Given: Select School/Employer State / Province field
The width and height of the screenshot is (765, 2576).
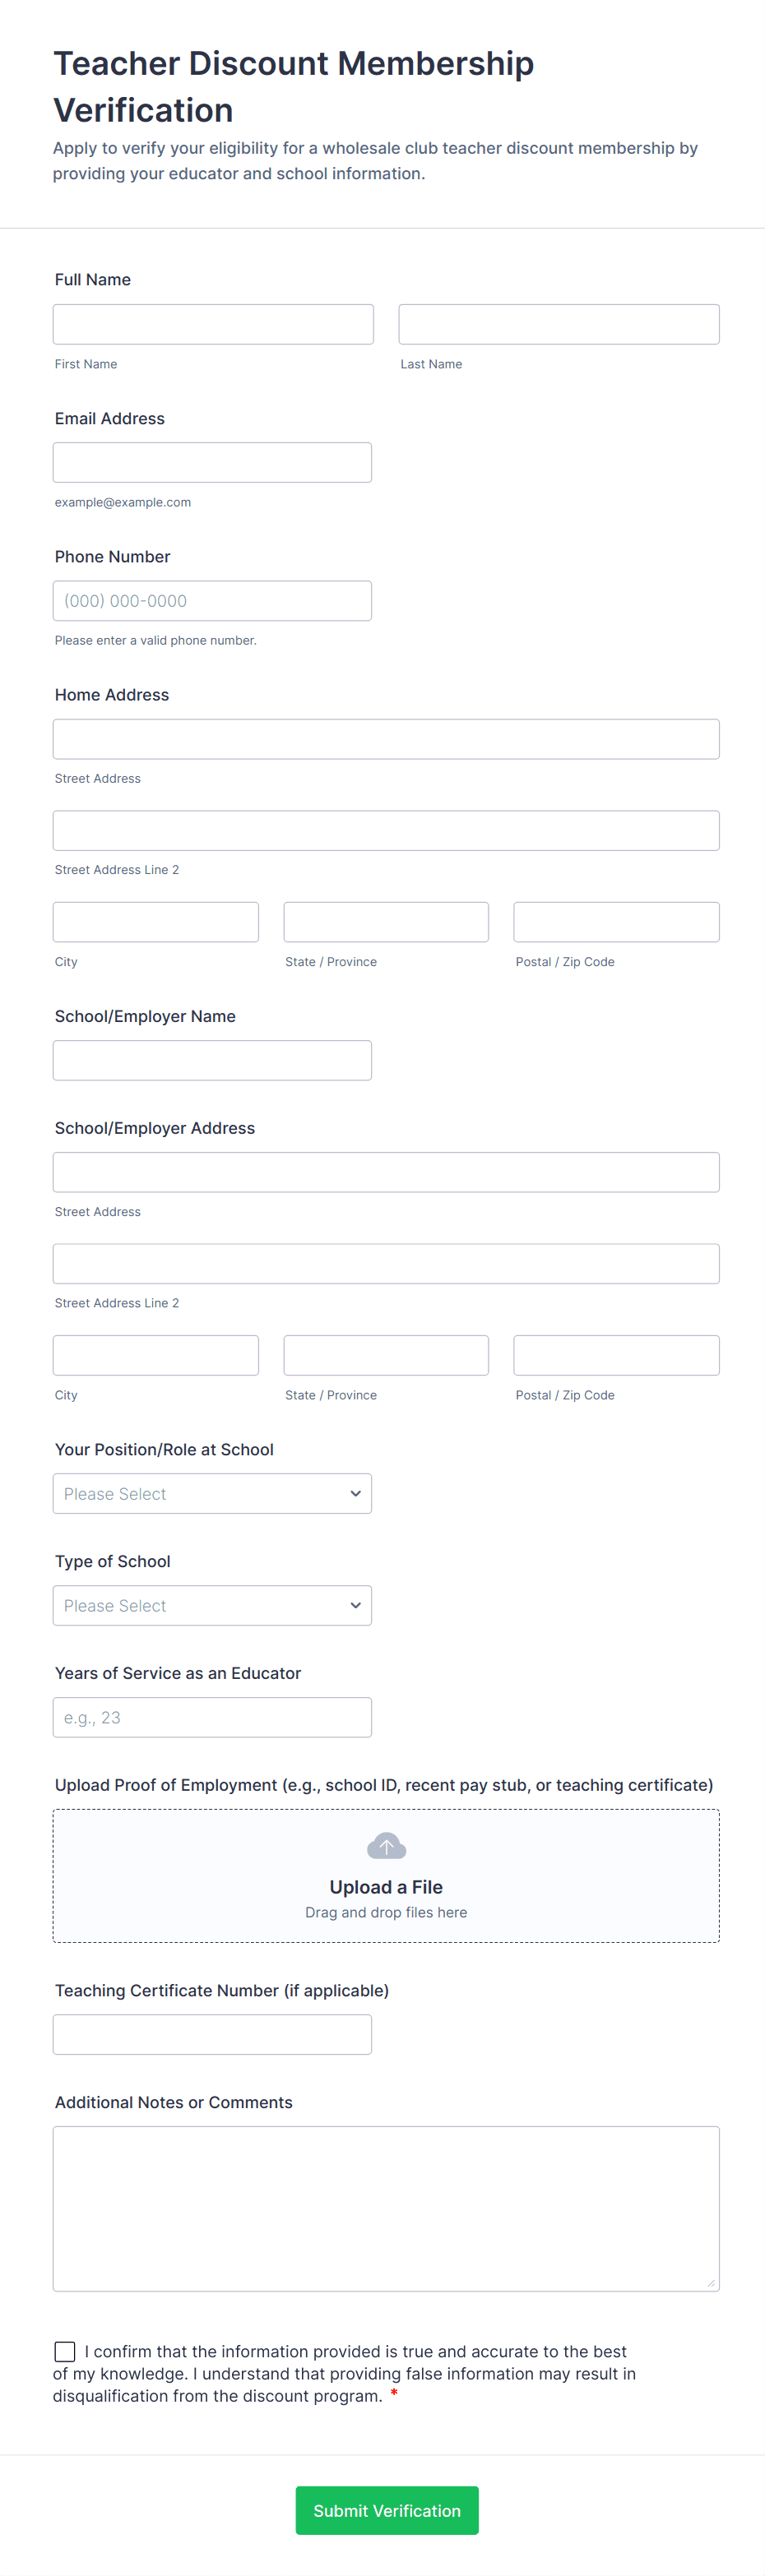Looking at the screenshot, I should (x=386, y=1355).
